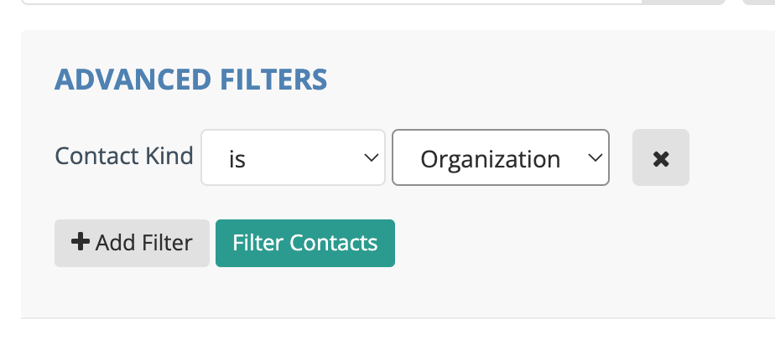Click the Add Filter button

(132, 243)
